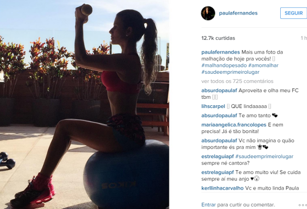Open hashtag #amomalhar in the caption
This screenshot has width=307, height=209.
click(x=263, y=65)
